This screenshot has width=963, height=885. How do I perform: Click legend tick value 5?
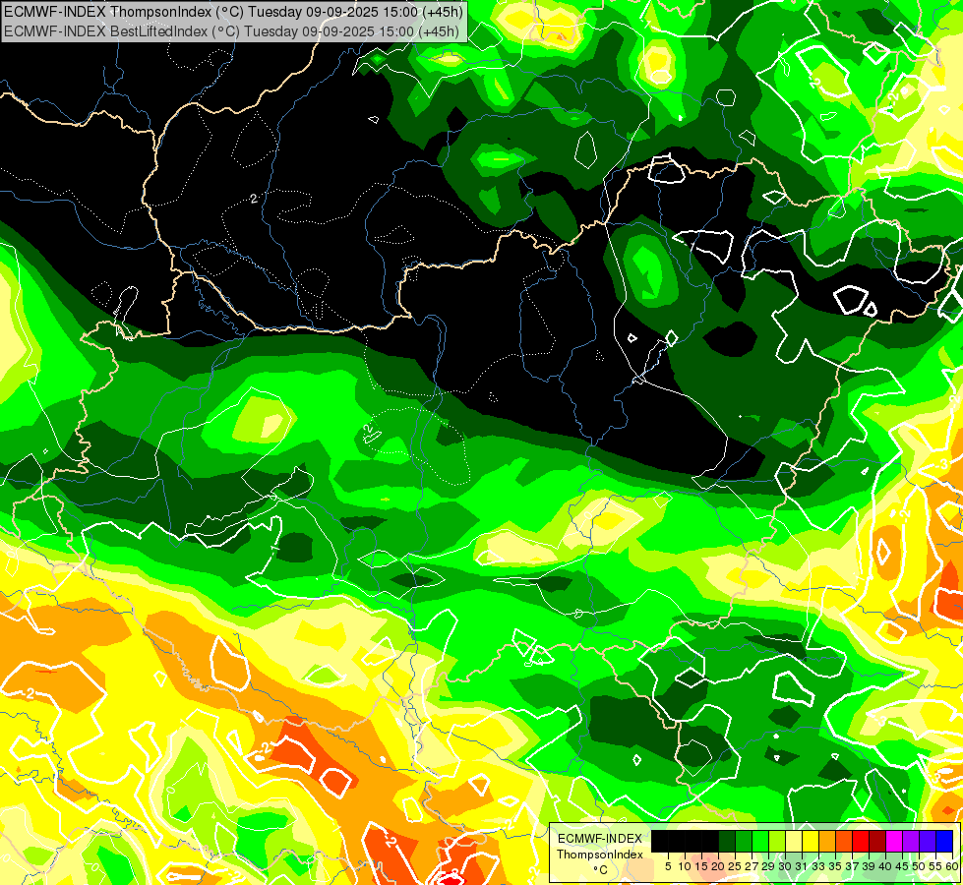tap(668, 866)
